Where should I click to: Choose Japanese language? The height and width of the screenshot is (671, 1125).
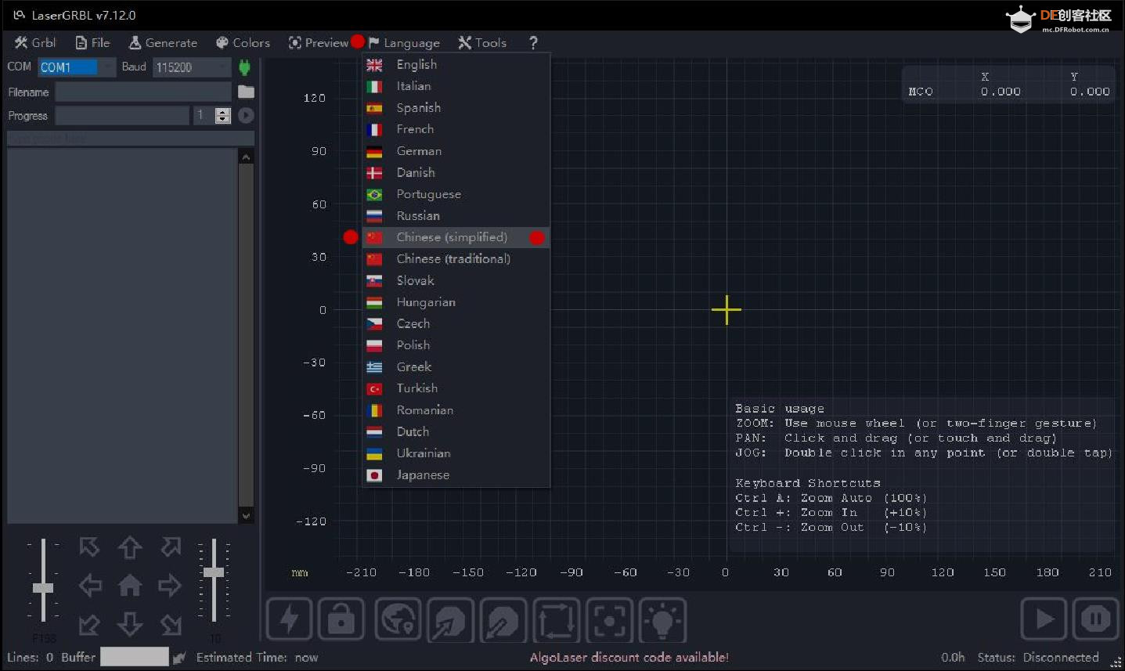(x=456, y=475)
